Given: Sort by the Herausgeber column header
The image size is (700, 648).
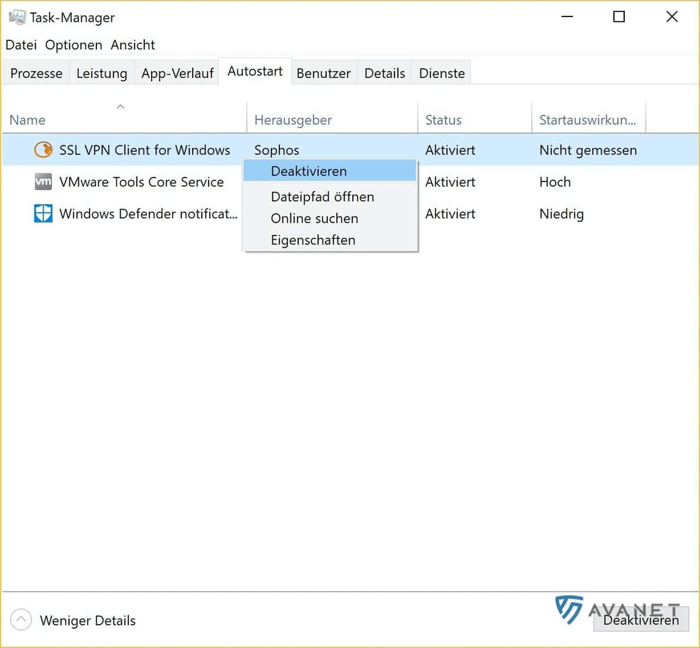Looking at the screenshot, I should (x=332, y=117).
